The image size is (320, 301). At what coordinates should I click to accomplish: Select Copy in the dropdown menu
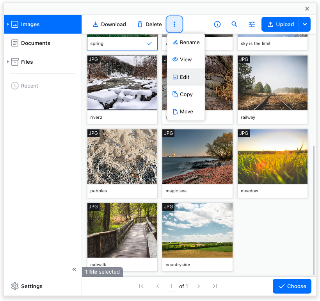[x=186, y=94]
